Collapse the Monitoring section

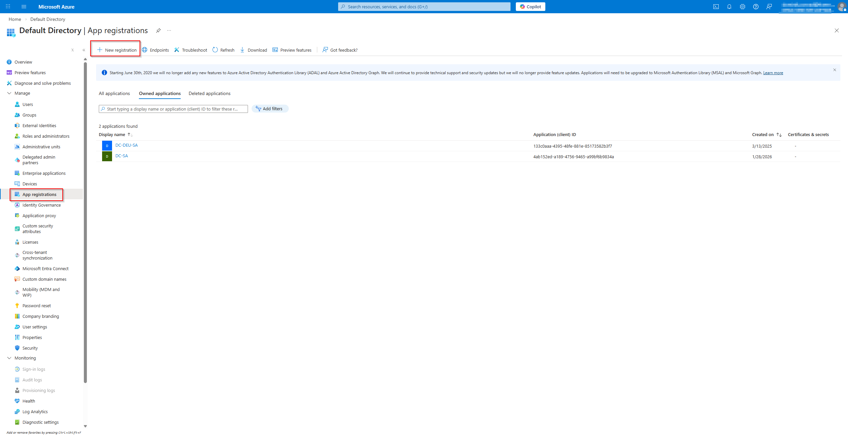click(9, 358)
